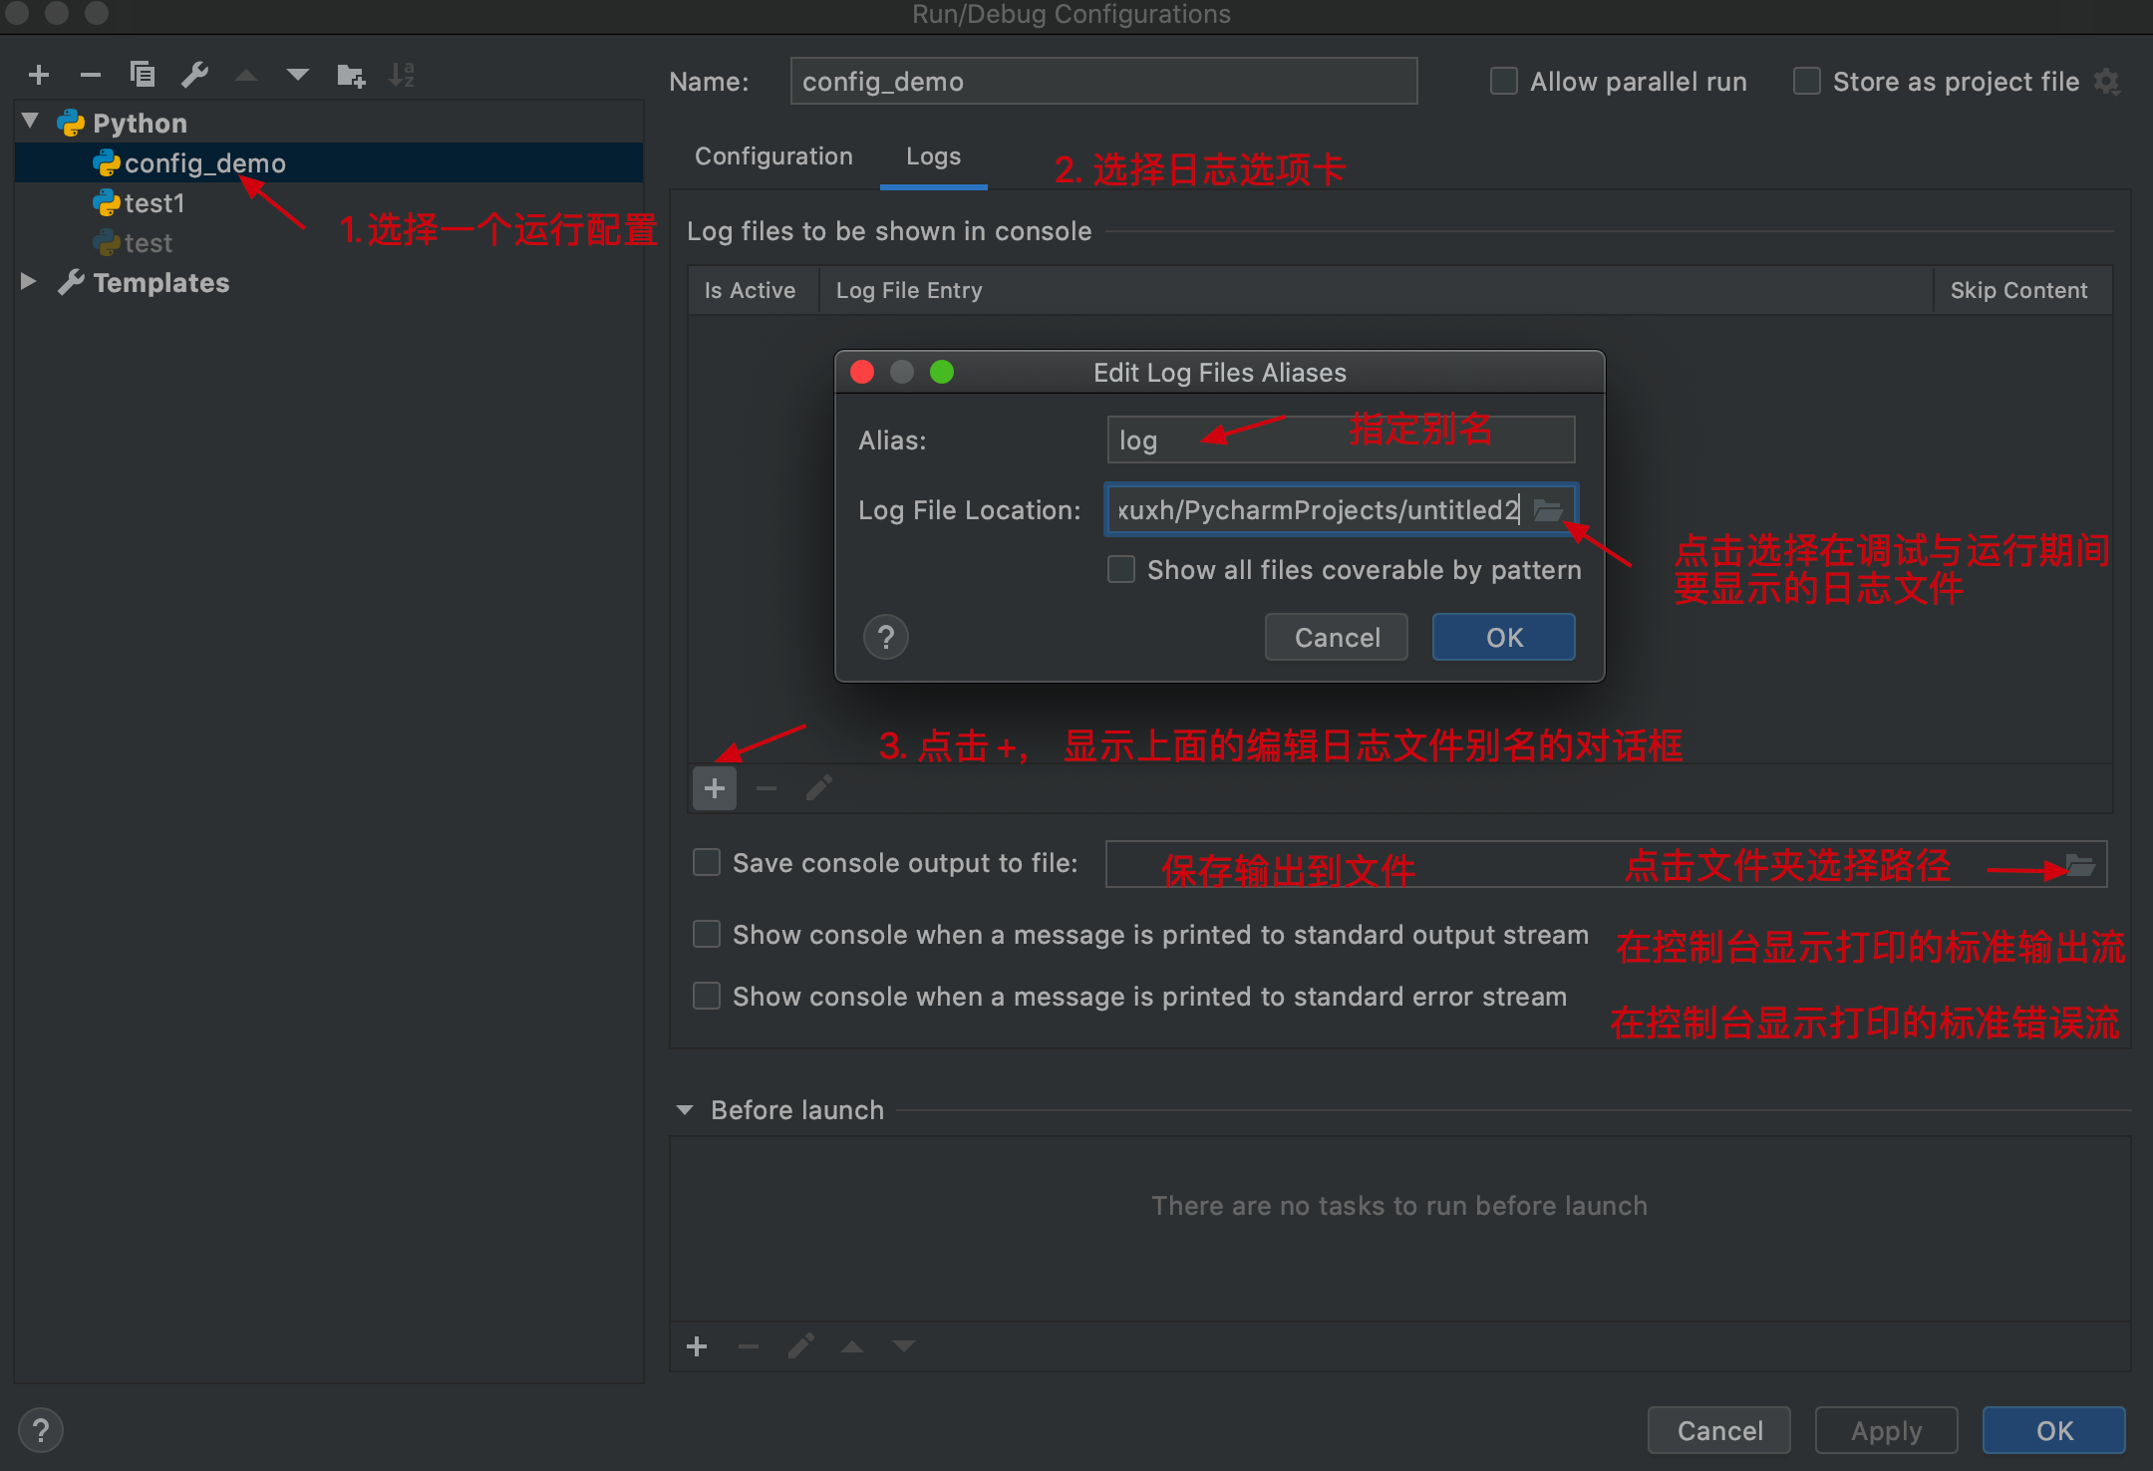This screenshot has width=2153, height=1471.
Task: Edit the Before launch task
Action: (x=800, y=1346)
